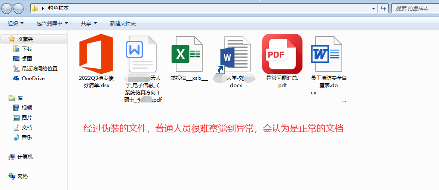Click the 最近访问的位置 icon
Viewport: 439px width, 190px height.
point(16,68)
